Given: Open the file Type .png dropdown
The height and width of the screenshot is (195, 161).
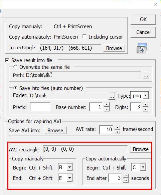Looking at the screenshot, I should click(146, 95).
